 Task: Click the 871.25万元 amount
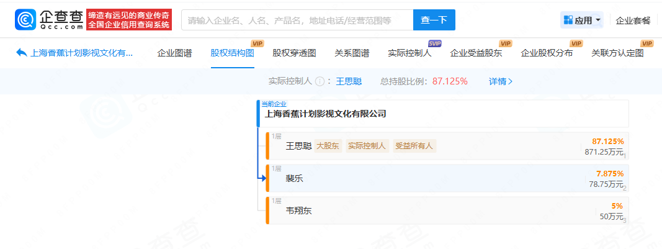[x=604, y=152]
